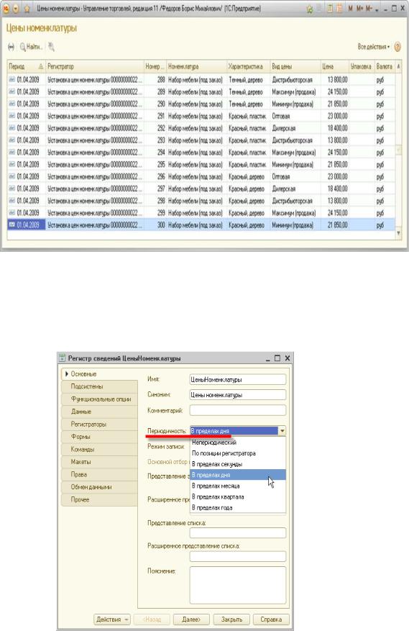Screen dimensions: 409x631
Task: Click the Пояснение text area
Action: [238, 585]
